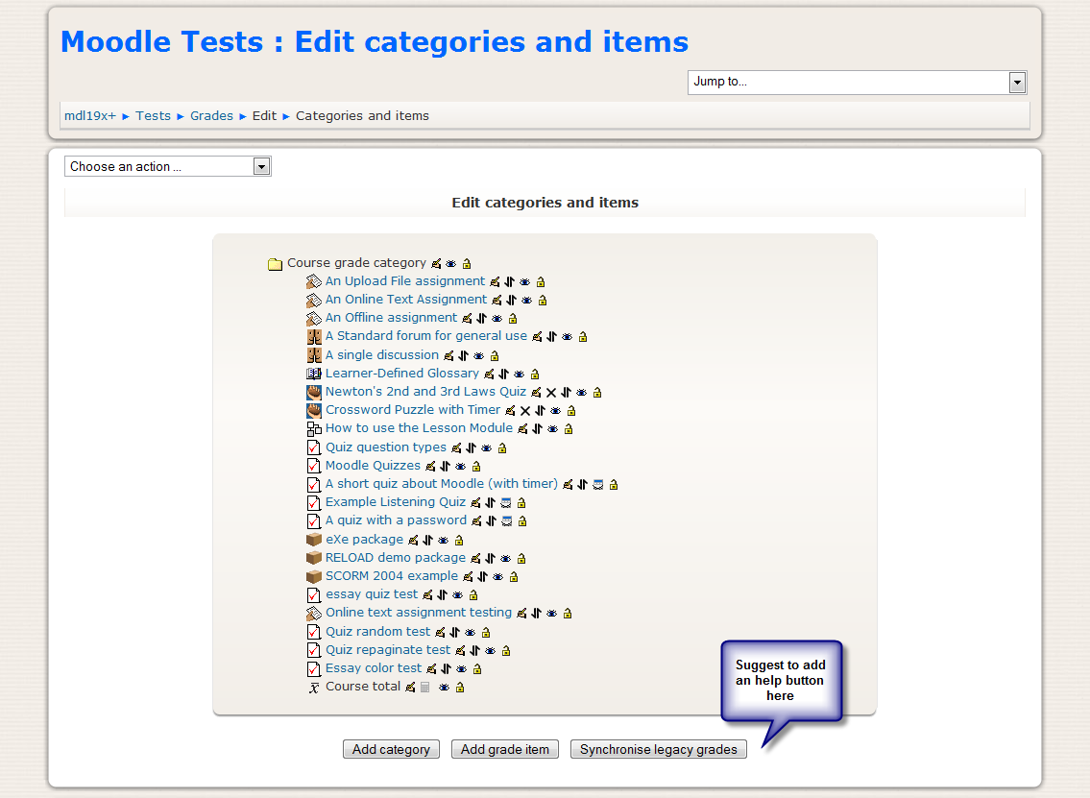Click the Edit categories and items heading
The height and width of the screenshot is (798, 1090).
pyautogui.click(x=545, y=203)
